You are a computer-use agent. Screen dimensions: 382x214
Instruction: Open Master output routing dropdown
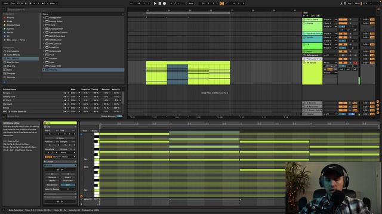(330, 73)
